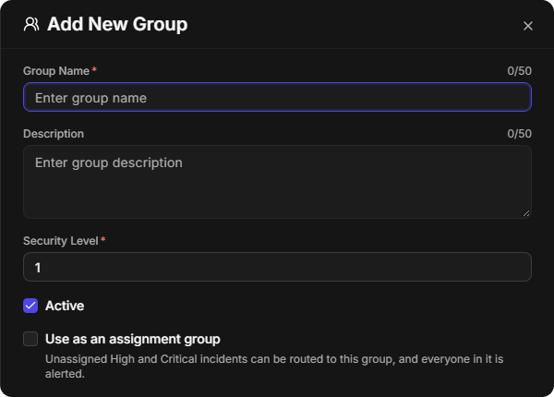
Task: Click the Description label
Action: coord(54,134)
